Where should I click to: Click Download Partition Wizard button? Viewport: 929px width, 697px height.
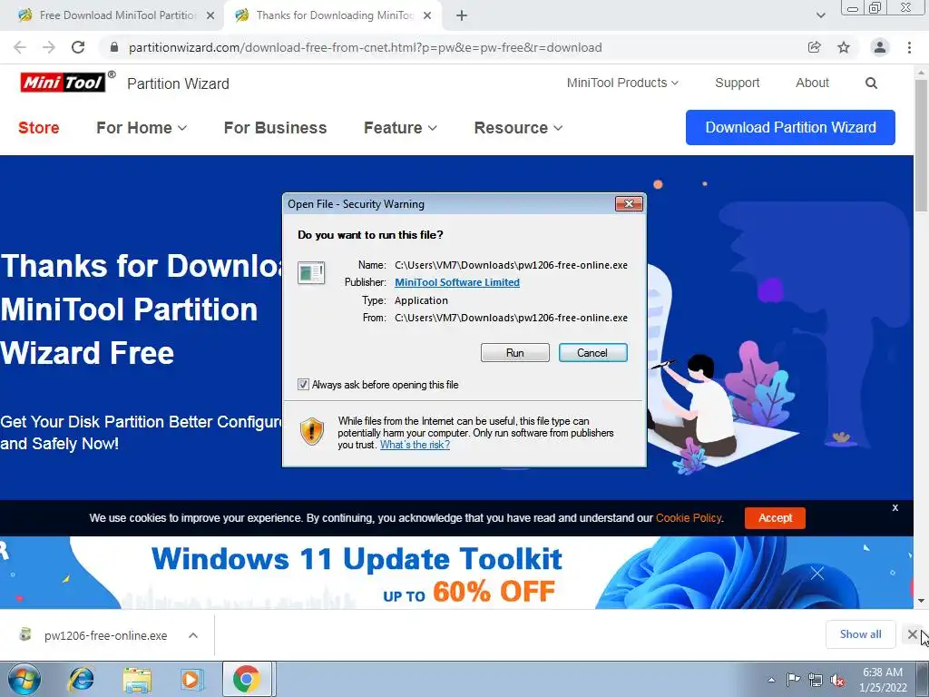790,127
